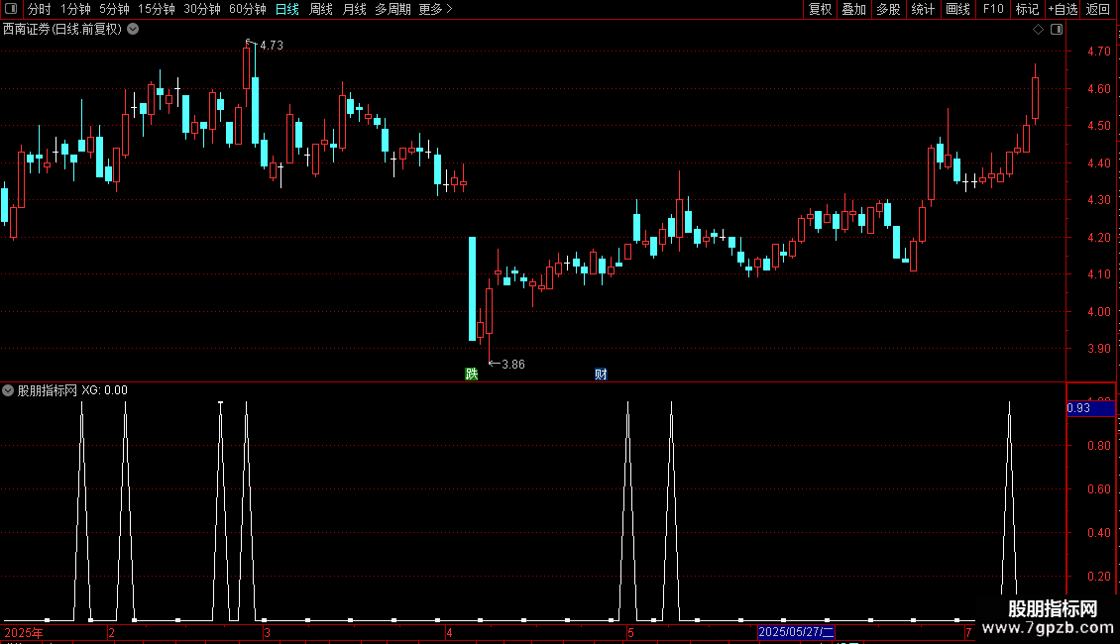Expand the 股朋指标网 indicator dropdown
The width and height of the screenshot is (1120, 644).
pos(8,390)
